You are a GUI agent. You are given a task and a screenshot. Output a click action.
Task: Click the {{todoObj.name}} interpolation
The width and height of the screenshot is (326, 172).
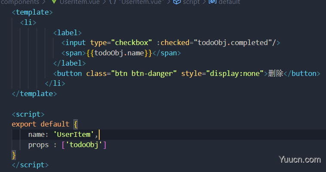tap(119, 53)
